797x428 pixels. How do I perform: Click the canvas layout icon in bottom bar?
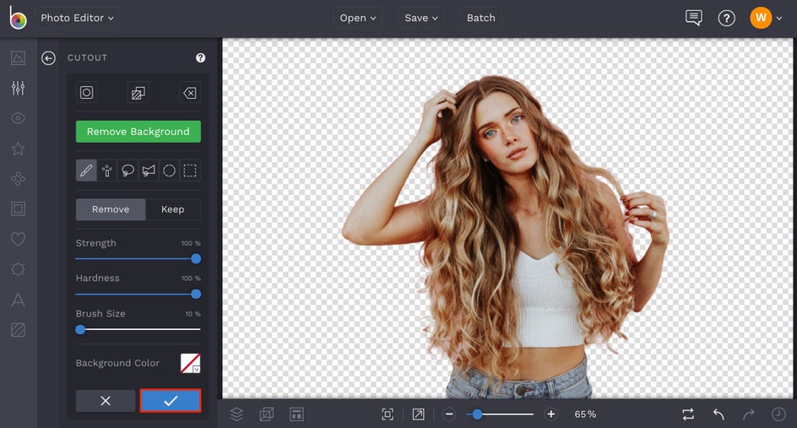297,414
